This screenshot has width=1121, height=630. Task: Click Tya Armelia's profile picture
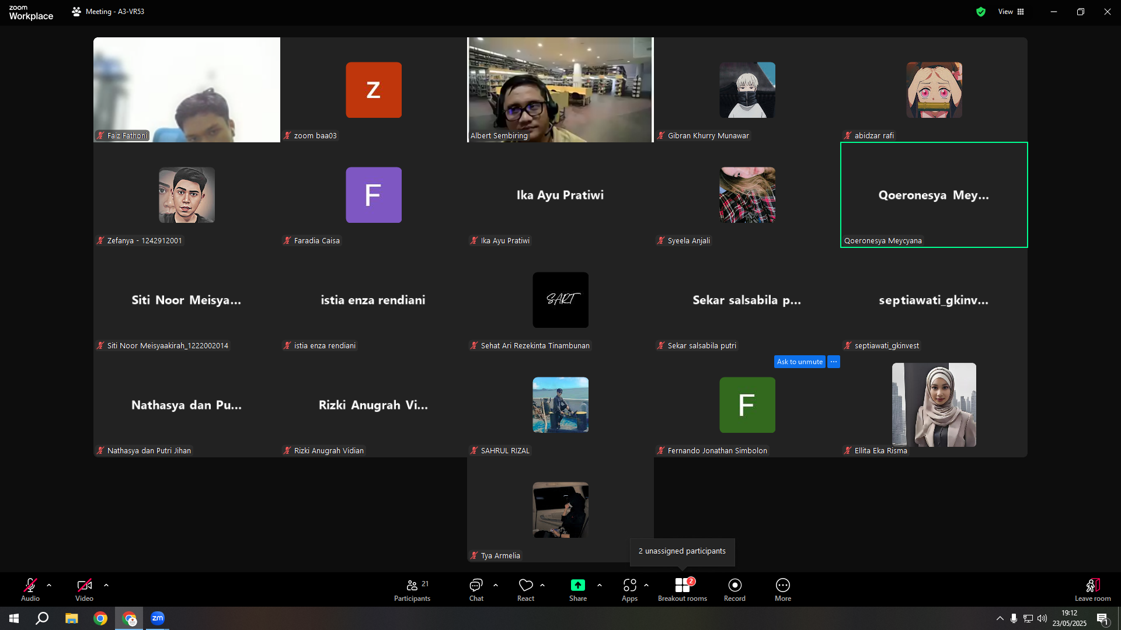(560, 510)
